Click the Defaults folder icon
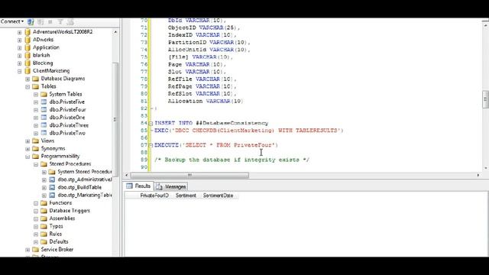This screenshot has height=275, width=489. [44, 242]
